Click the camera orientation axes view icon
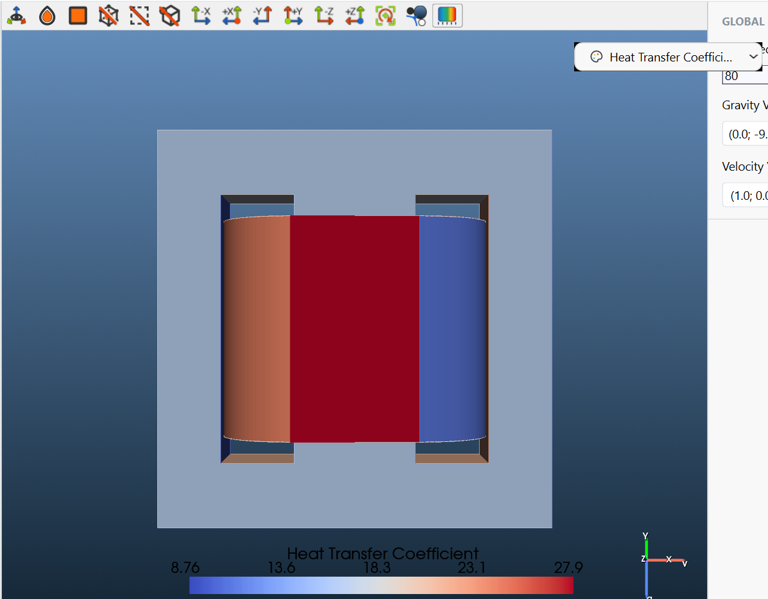Viewport: 768px width, 599px height. click(x=16, y=16)
